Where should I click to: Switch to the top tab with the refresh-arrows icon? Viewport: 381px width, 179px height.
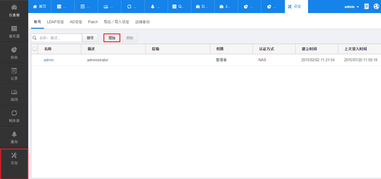133,7
